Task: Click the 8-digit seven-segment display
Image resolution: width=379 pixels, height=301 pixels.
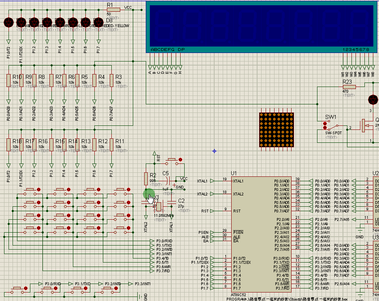Action: 262,27
